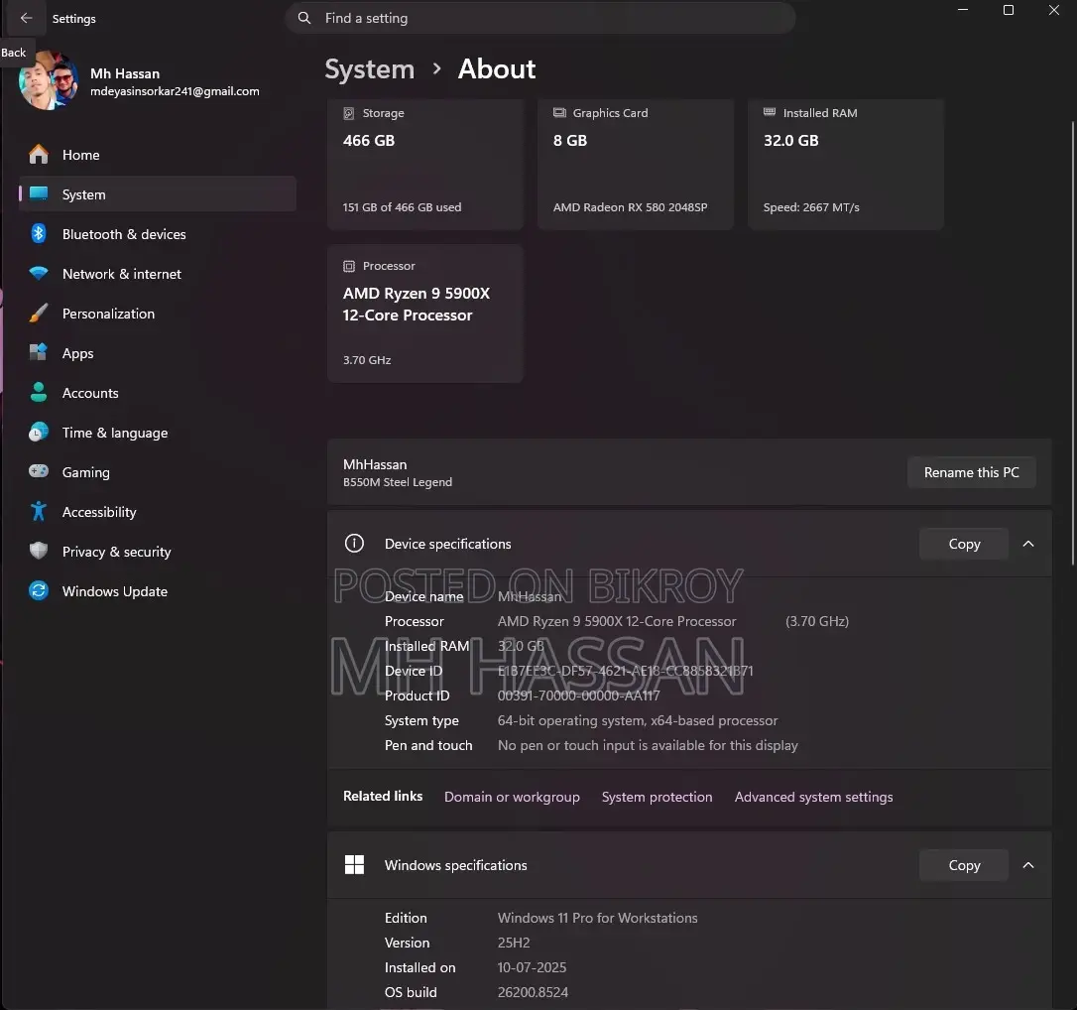This screenshot has width=1077, height=1010.
Task: Click the Storage card disk icon
Action: click(349, 113)
